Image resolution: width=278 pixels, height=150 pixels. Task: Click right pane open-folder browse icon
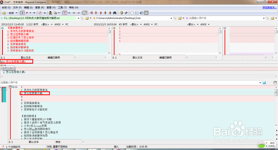coord(272,18)
